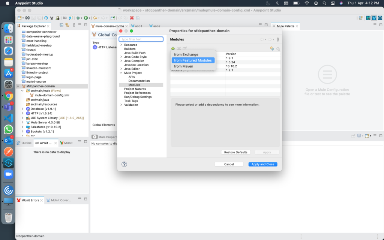Click the Save icon in the toolbar
The height and width of the screenshot is (240, 384).
tap(33, 18)
